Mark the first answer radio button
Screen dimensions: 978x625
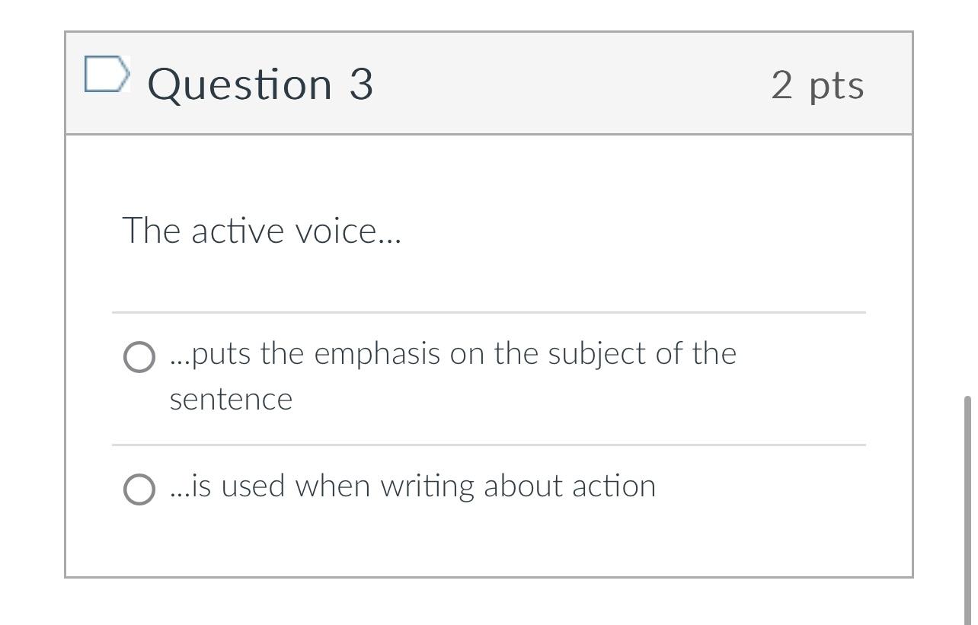point(139,356)
